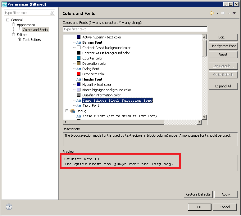Click Qualifier information color swatch
The image size is (241, 216).
click(x=79, y=95)
